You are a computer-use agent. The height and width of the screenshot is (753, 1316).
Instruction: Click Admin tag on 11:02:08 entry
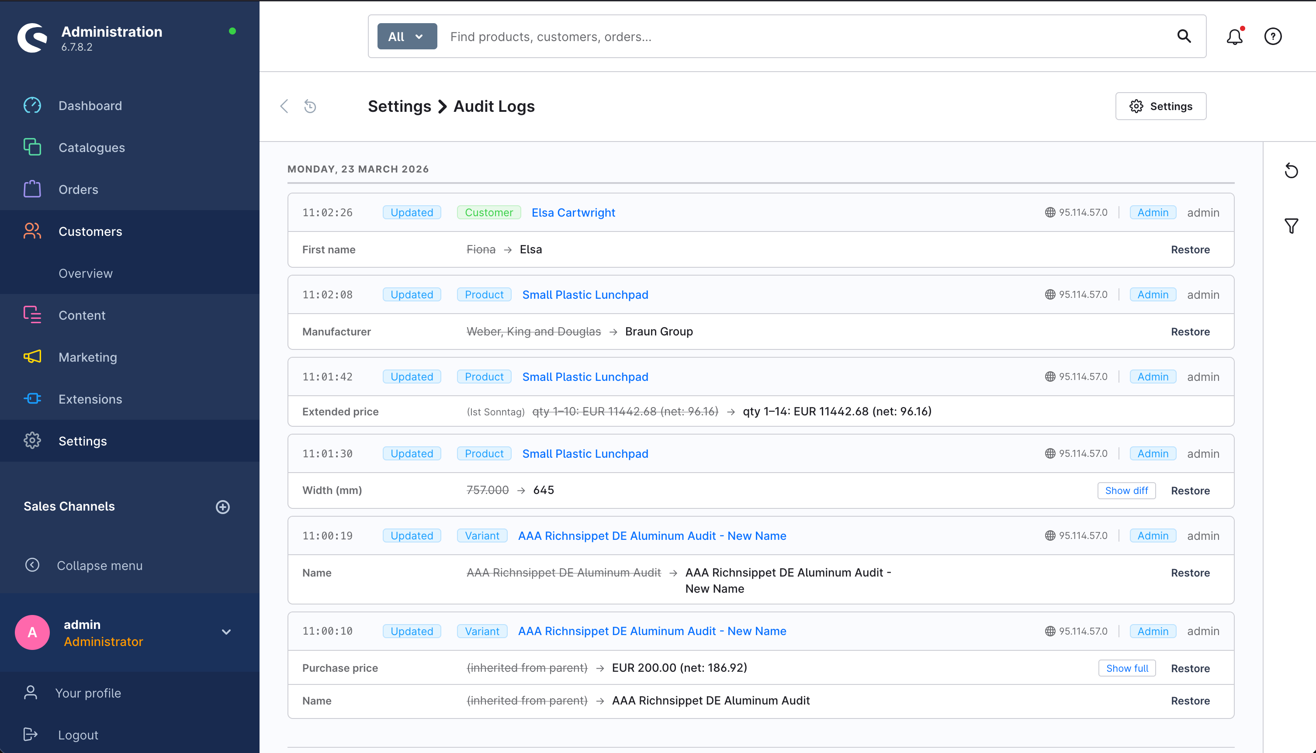[1153, 295]
